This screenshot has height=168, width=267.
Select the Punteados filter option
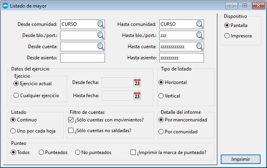point(41,152)
